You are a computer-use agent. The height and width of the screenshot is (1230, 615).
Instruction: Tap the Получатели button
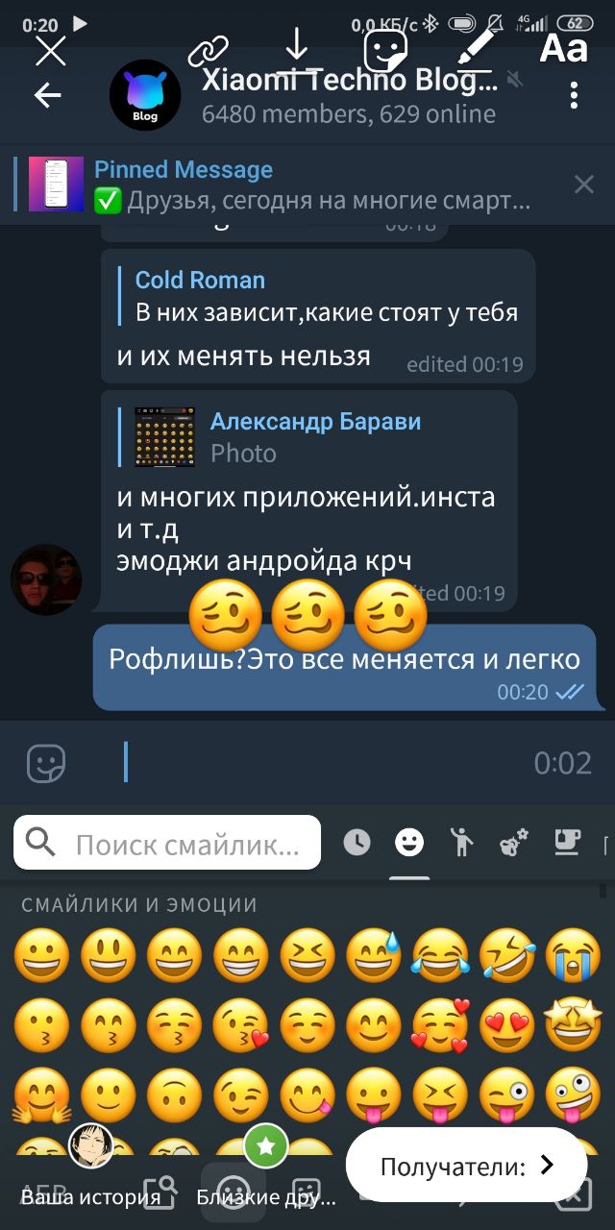pyautogui.click(x=466, y=1167)
